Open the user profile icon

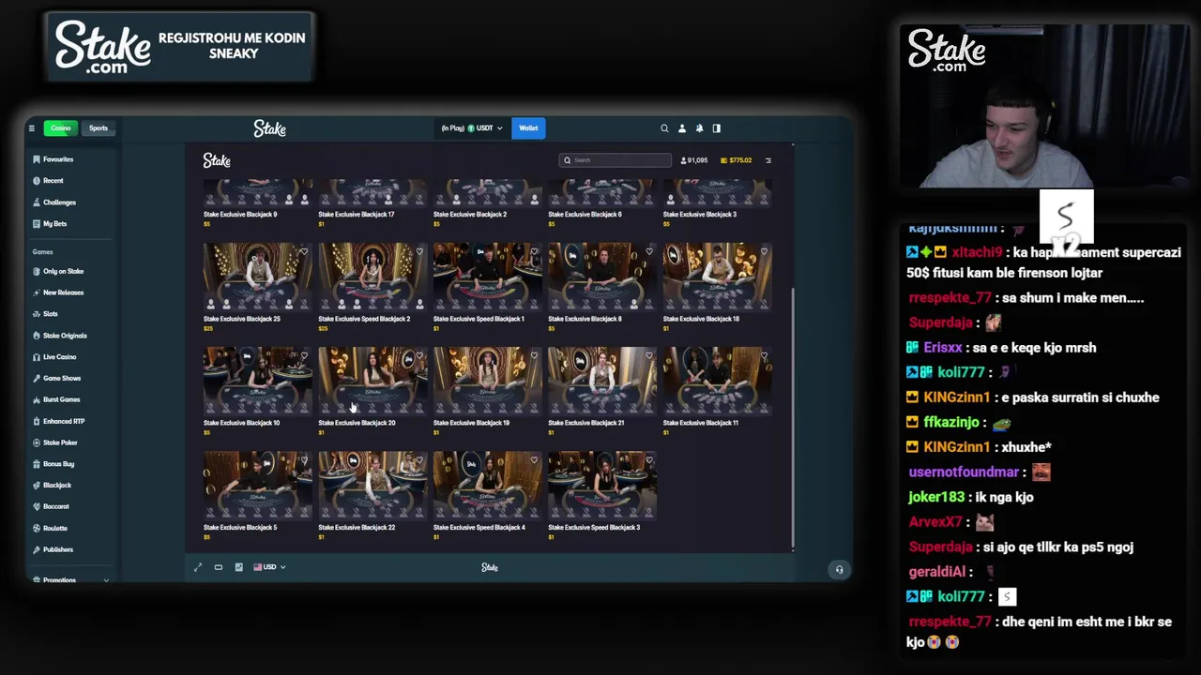(682, 128)
